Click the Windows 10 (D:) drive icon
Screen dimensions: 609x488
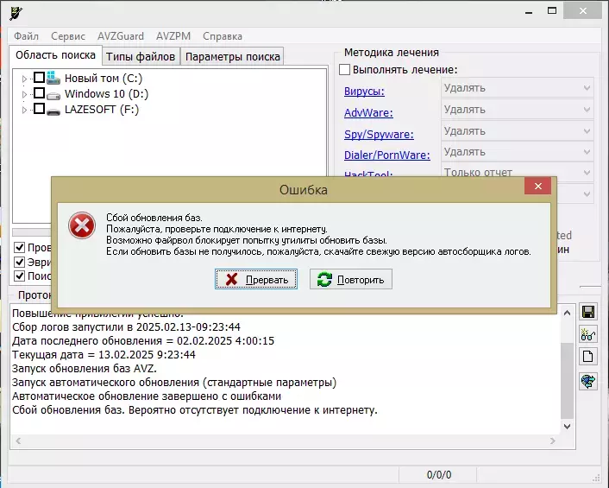(x=53, y=95)
